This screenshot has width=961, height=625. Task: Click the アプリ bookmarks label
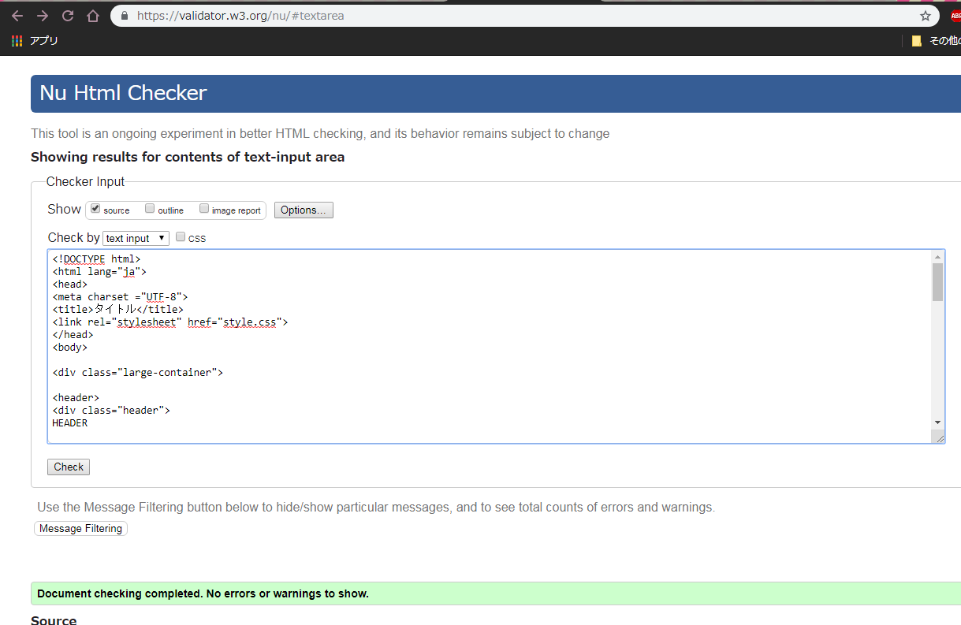click(44, 41)
